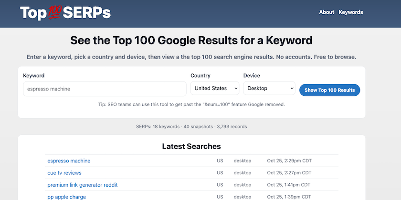Click the Keyword field label
401x200 pixels.
coord(33,76)
